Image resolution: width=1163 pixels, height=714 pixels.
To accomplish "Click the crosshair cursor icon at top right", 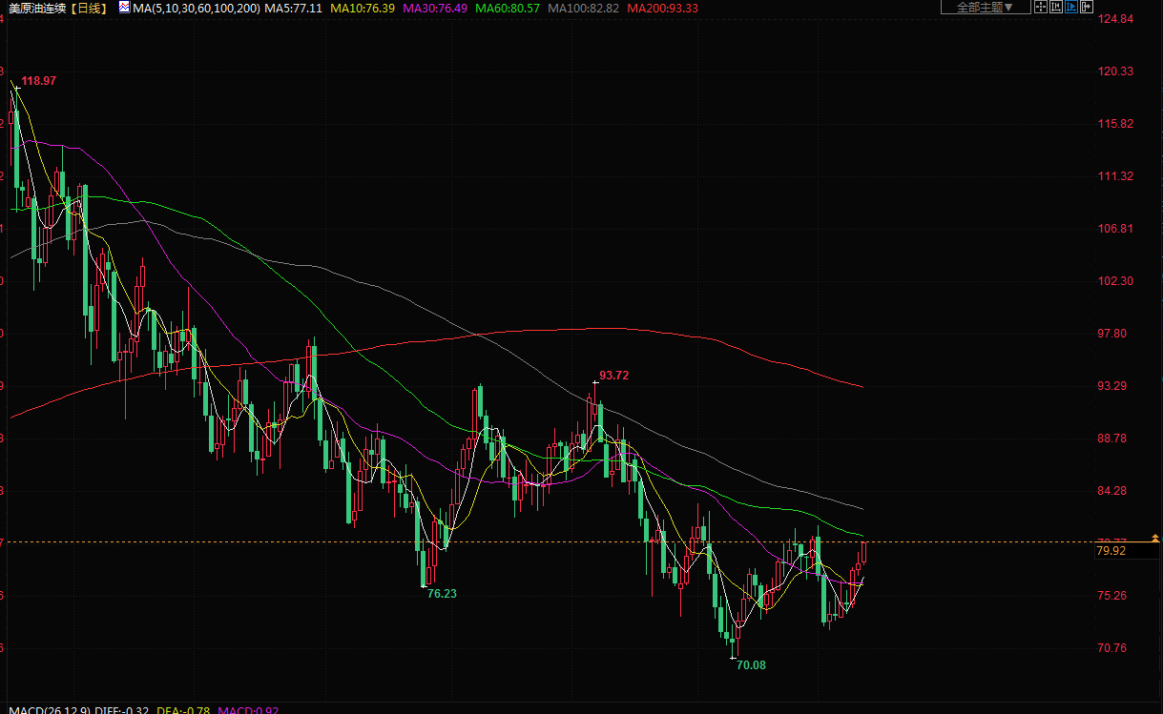I will click(1042, 8).
